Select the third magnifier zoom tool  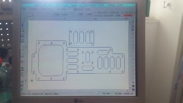tap(22, 41)
